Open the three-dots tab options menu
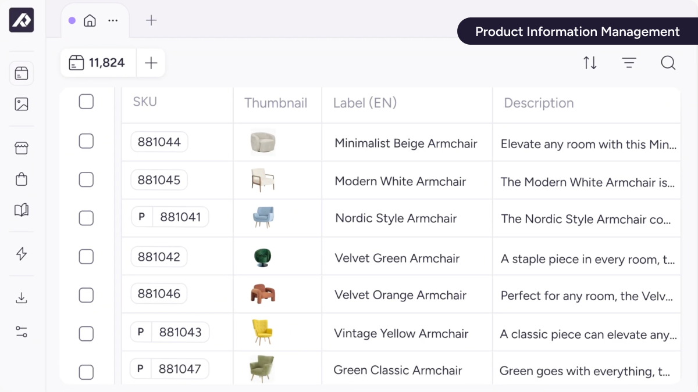The width and height of the screenshot is (698, 392). pyautogui.click(x=113, y=21)
